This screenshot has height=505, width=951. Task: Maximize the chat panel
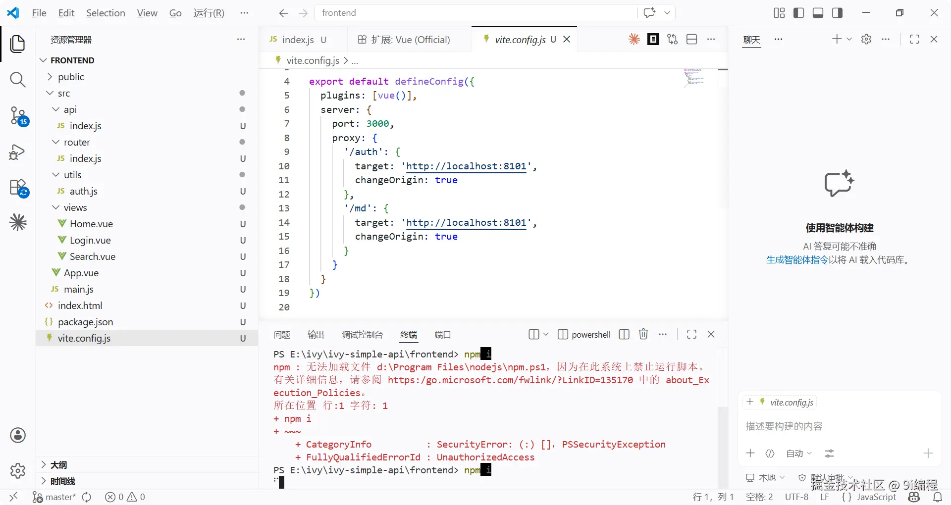915,39
